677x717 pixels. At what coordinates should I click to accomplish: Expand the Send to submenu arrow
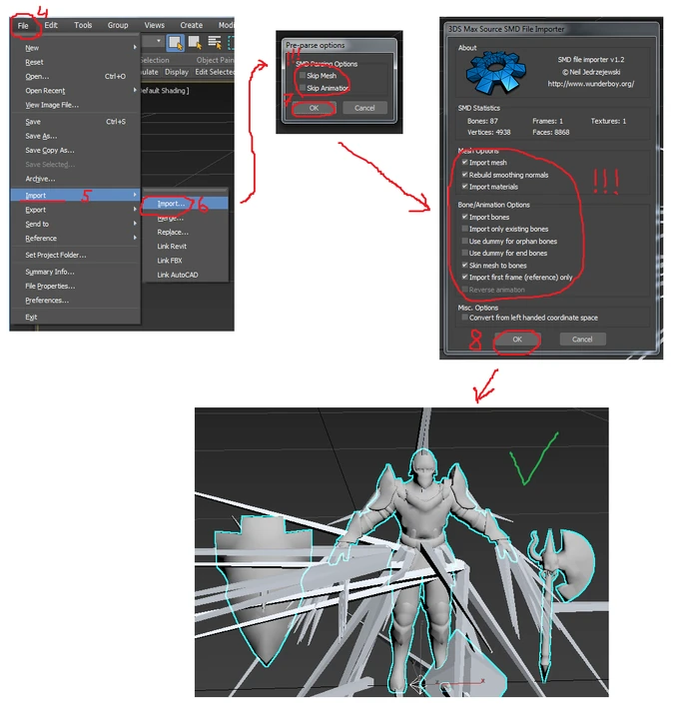pos(135,223)
